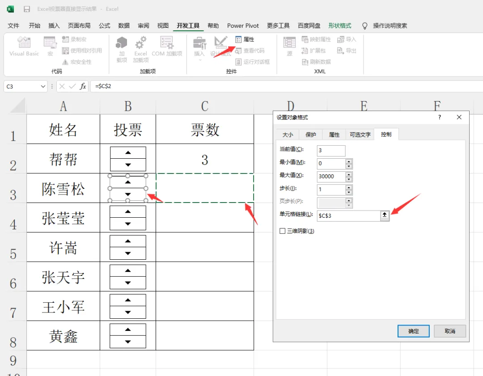483x376 pixels.
Task: Click XML Import (导入)
Action: click(x=347, y=39)
